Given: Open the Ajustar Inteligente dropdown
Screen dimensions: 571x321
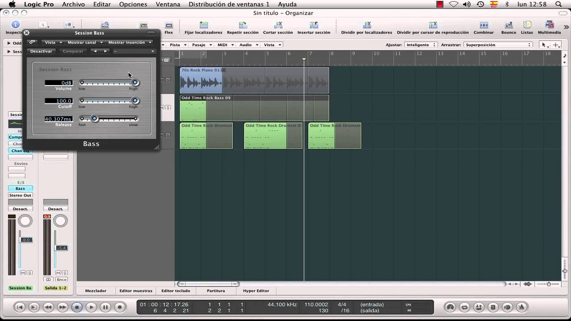Looking at the screenshot, I should tap(421, 45).
